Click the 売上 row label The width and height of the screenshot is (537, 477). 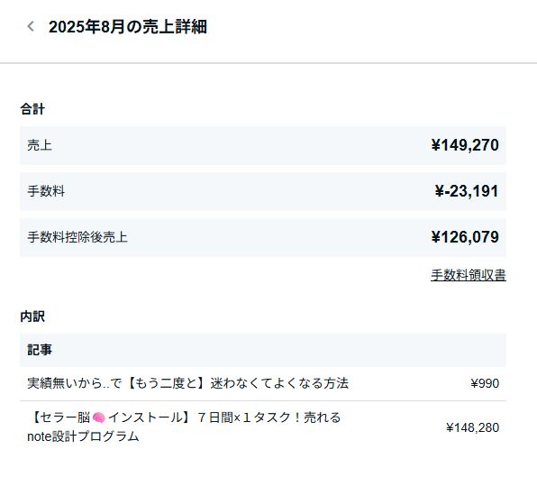(x=40, y=145)
